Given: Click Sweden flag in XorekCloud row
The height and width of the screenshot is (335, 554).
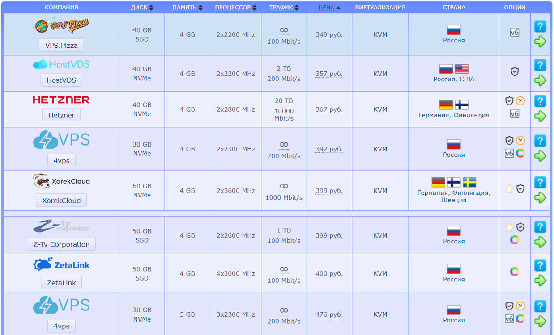Looking at the screenshot, I should (469, 182).
